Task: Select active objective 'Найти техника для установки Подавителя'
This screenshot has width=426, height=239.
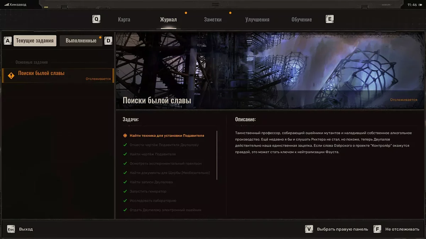Action: [166, 136]
